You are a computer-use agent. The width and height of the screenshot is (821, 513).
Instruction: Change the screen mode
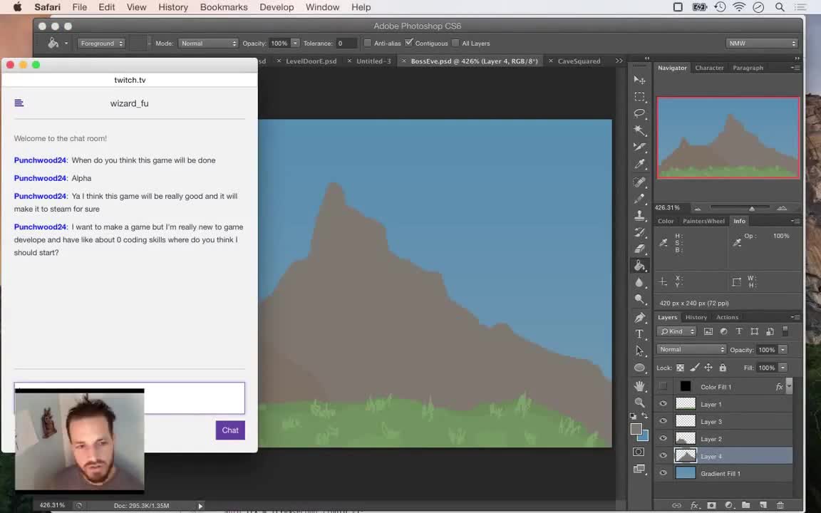point(639,469)
